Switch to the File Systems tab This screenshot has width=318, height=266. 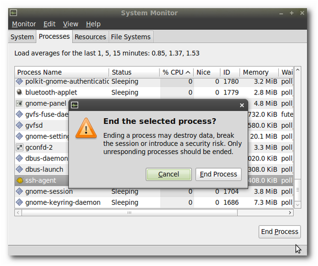[x=131, y=37]
